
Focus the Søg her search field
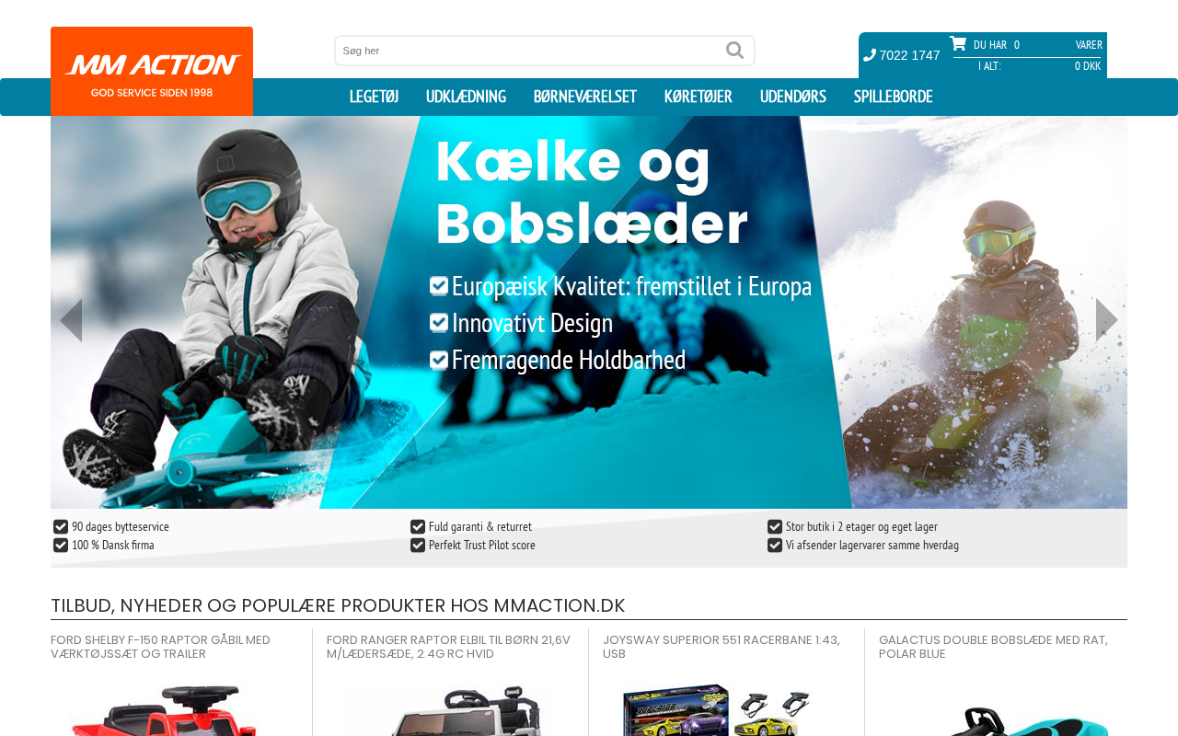point(529,51)
